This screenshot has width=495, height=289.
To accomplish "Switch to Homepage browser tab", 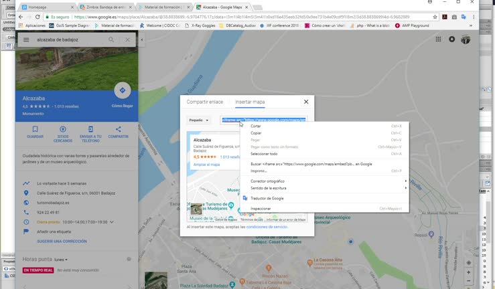I will click(x=48, y=7).
